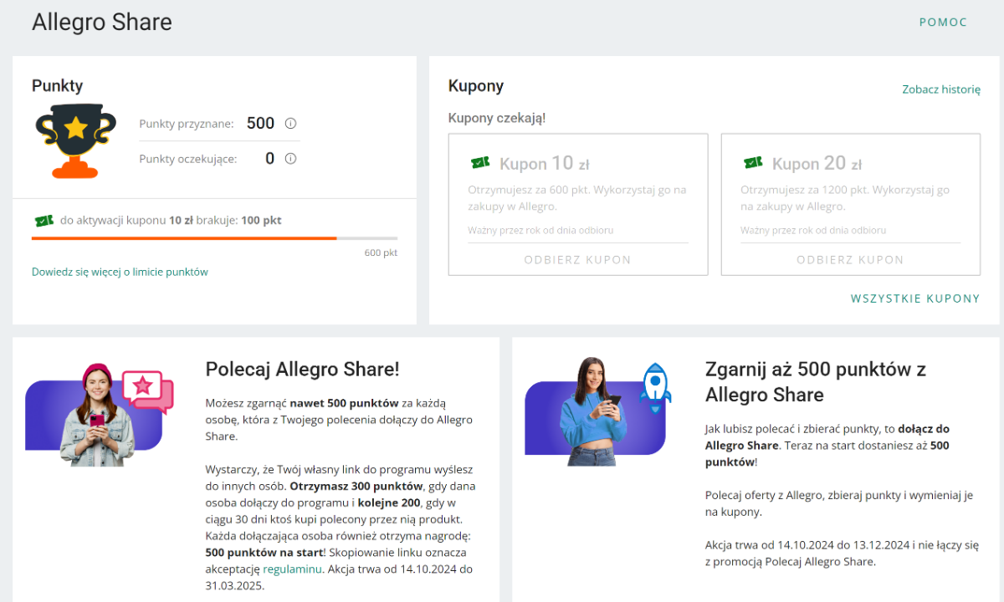This screenshot has height=602, width=1004.
Task: Click info icon next to Punkty przyznane
Action: click(291, 124)
